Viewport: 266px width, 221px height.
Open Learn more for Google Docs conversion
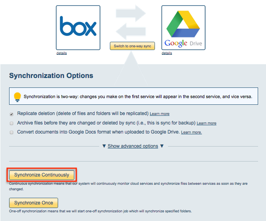point(191,132)
